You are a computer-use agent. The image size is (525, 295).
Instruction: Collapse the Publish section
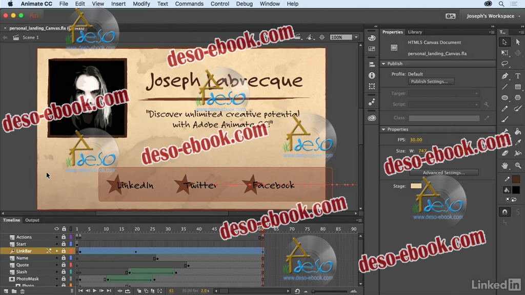click(383, 64)
